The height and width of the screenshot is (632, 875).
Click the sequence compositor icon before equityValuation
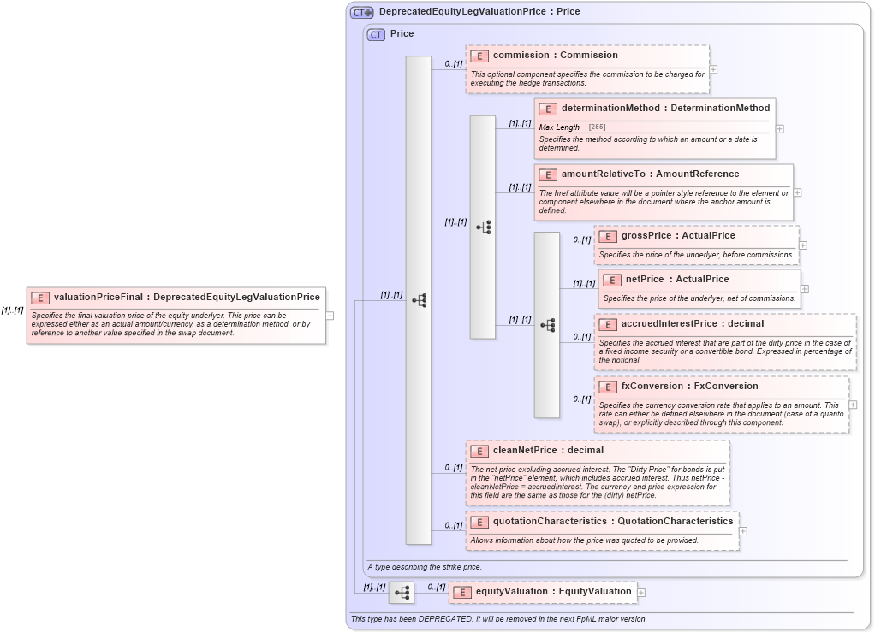tap(402, 592)
